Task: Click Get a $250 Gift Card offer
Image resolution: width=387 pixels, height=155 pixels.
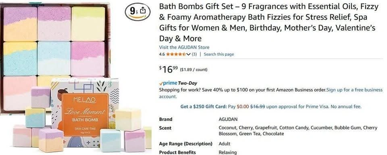Action: [x=203, y=107]
